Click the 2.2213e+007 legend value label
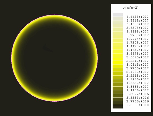 click(x=137, y=76)
